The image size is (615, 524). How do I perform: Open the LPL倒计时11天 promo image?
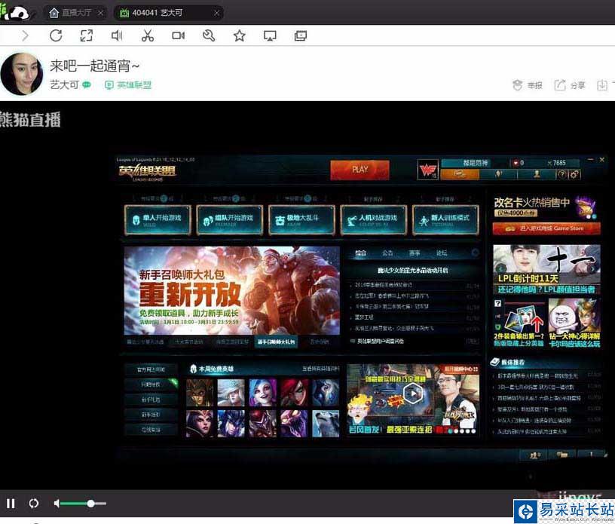pyautogui.click(x=546, y=269)
